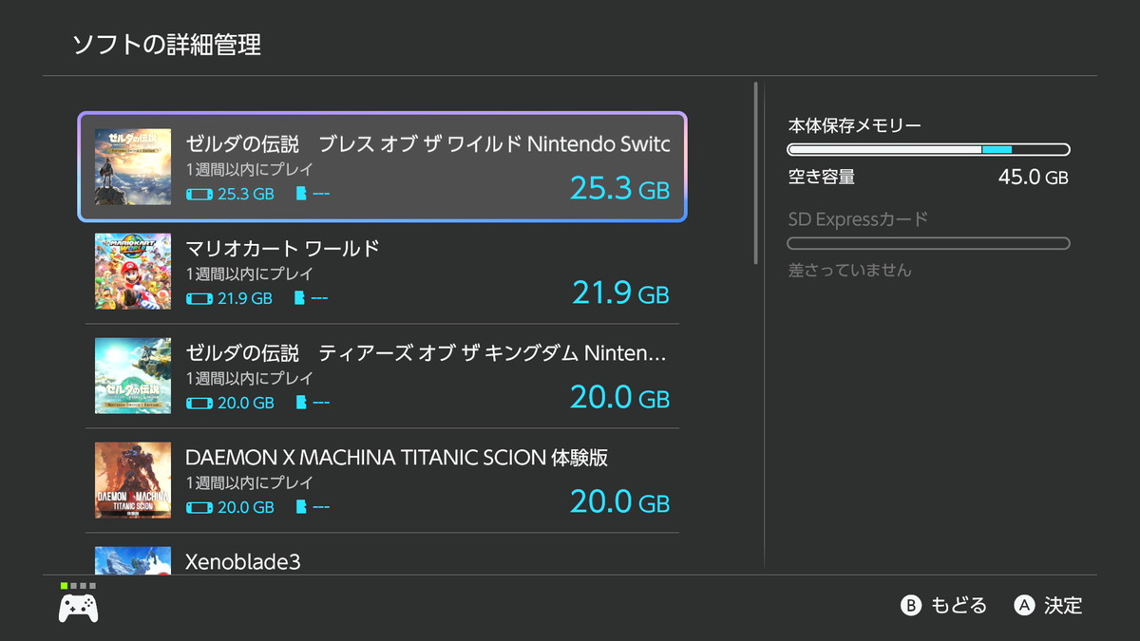This screenshot has width=1140, height=641.
Task: Select the DAEMON X MACHINA TITANIC SCION thumbnail
Action: (133, 481)
